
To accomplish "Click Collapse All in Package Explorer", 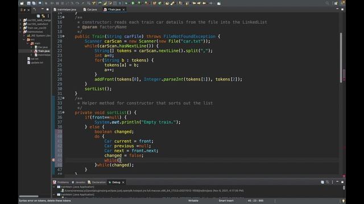I will click(38, 16).
